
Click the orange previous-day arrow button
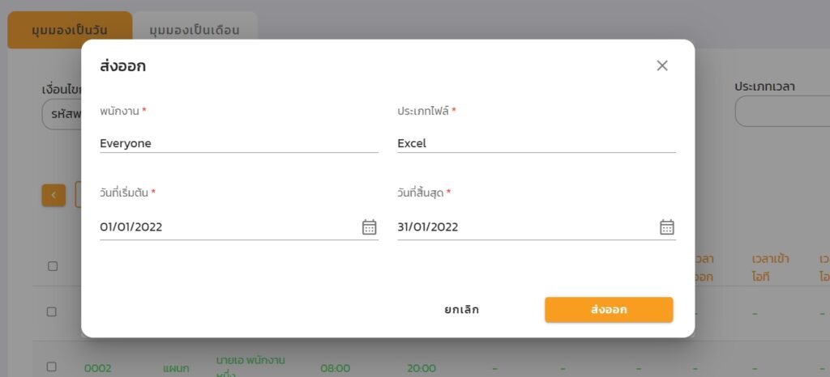[53, 195]
